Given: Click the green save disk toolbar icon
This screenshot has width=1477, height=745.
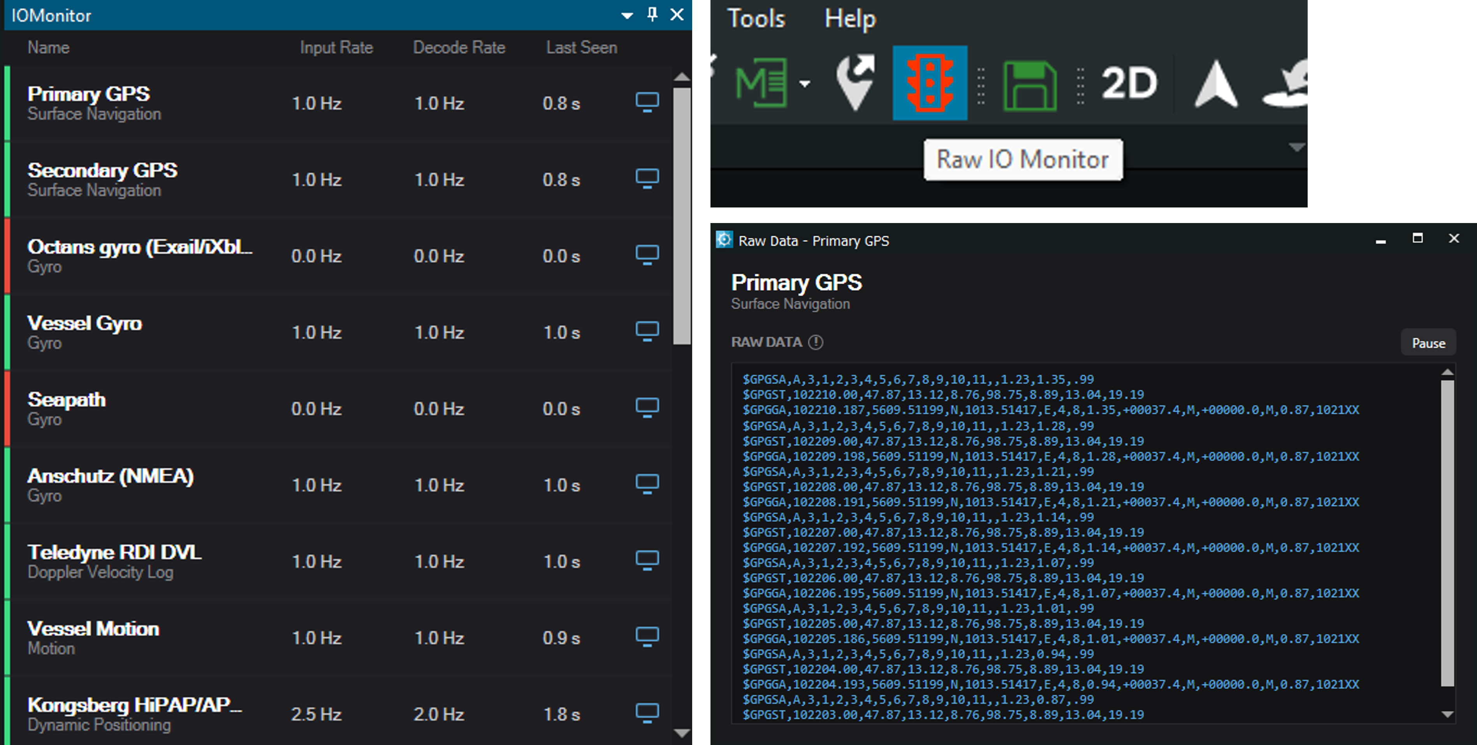Looking at the screenshot, I should coord(1030,85).
